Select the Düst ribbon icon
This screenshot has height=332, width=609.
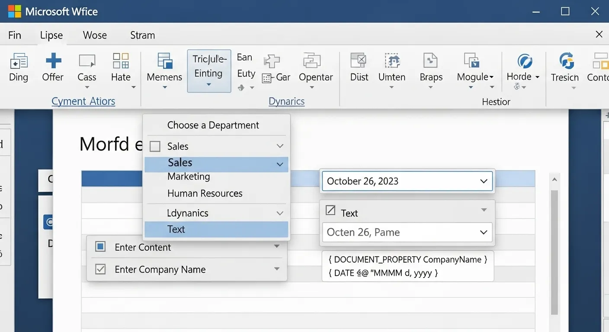click(359, 61)
